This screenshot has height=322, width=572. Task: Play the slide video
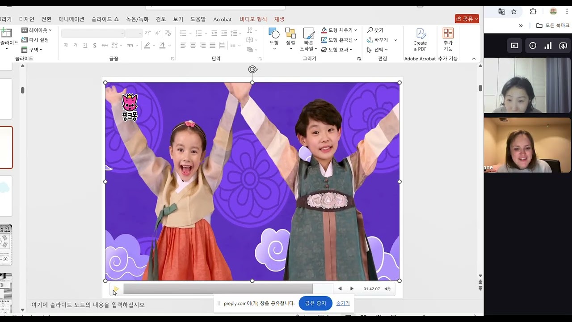coord(116,289)
